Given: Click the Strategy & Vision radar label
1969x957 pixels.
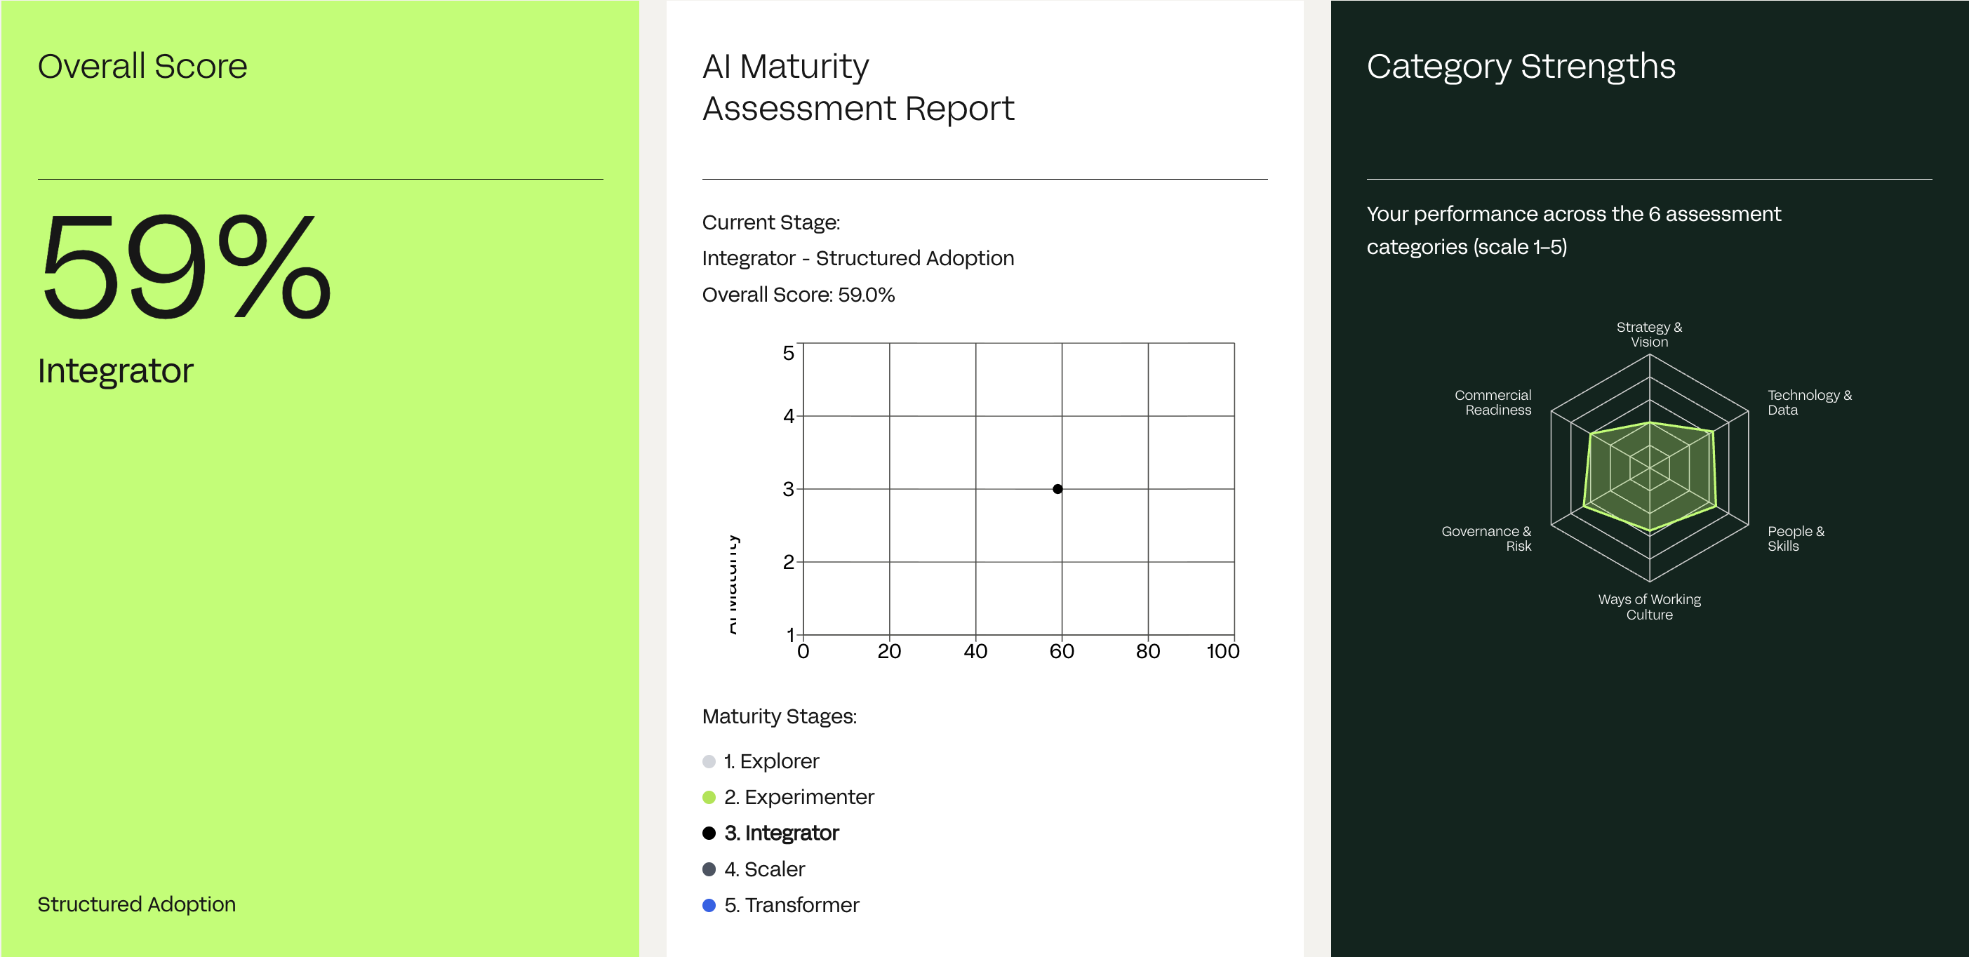Looking at the screenshot, I should coord(1649,334).
